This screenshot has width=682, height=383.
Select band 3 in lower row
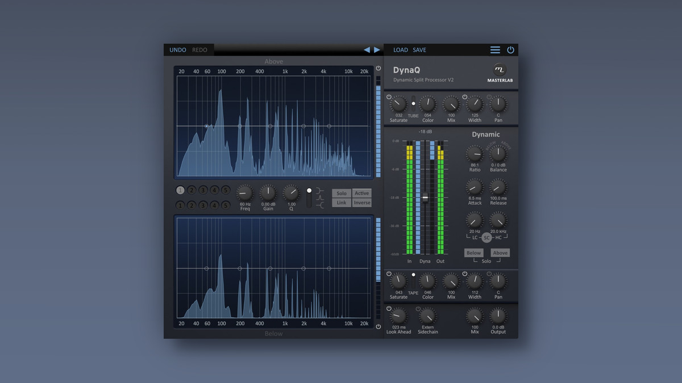coord(203,205)
